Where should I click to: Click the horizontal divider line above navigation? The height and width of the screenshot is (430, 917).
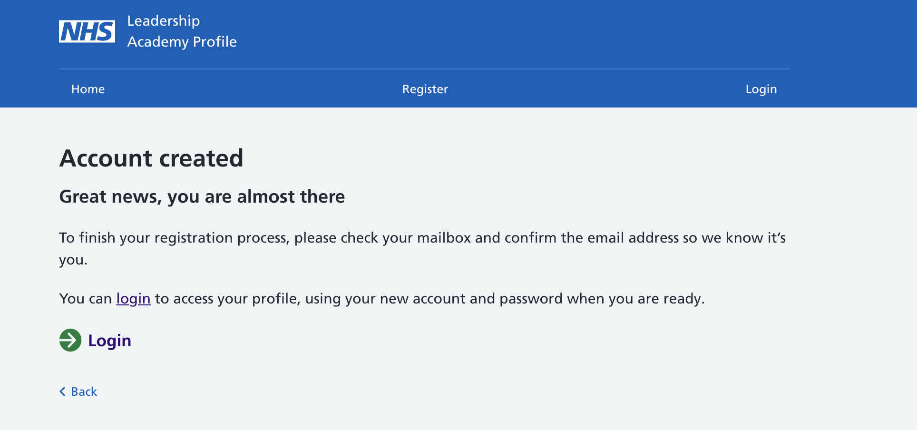pos(424,69)
